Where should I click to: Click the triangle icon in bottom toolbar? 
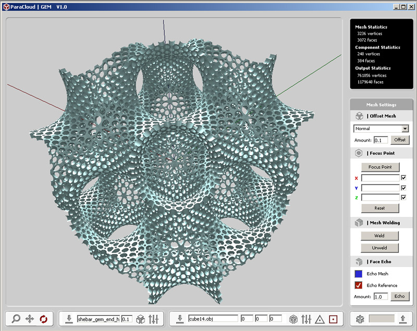(320, 319)
